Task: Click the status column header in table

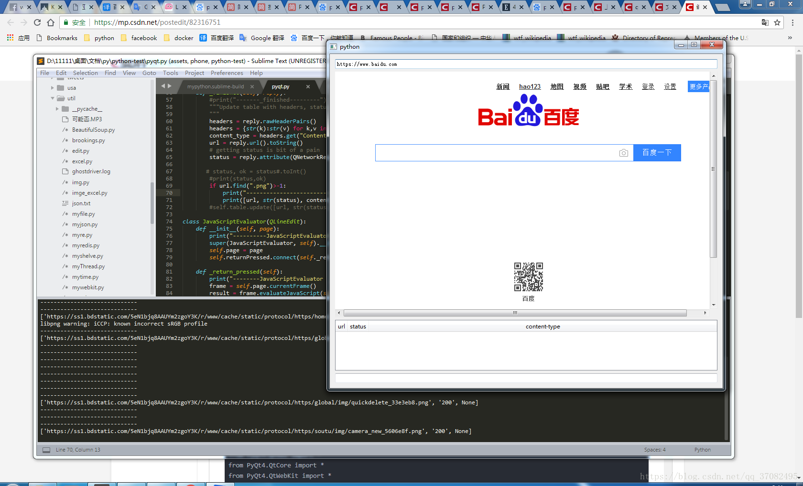Action: coord(358,327)
